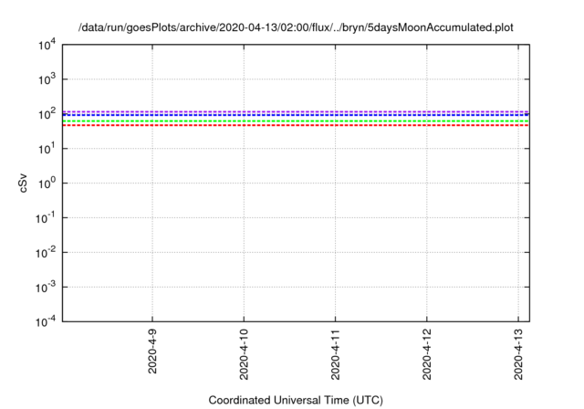584x409 pixels.
Task: Click the red dashed data line
Action: (x=296, y=125)
